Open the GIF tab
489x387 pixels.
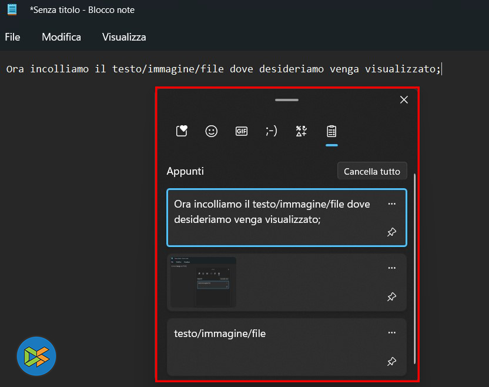point(242,131)
